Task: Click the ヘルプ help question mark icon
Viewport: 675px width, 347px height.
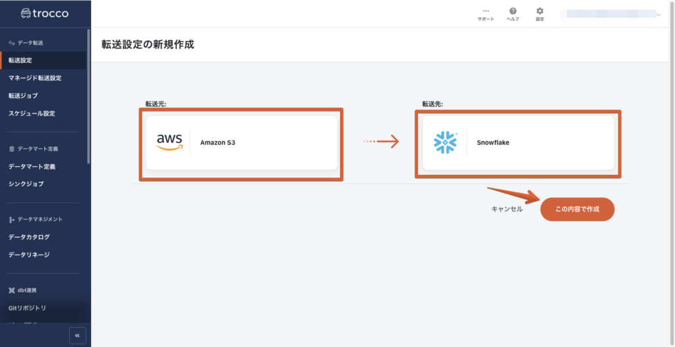Action: coord(513,11)
